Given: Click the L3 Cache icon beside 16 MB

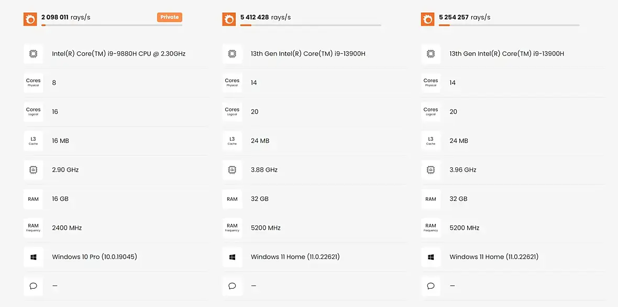Looking at the screenshot, I should pos(33,141).
